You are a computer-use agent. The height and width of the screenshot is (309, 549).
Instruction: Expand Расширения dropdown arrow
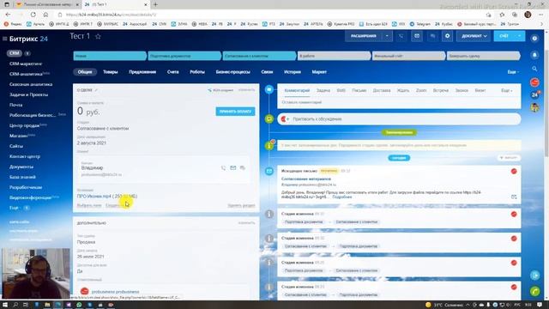coord(387,36)
